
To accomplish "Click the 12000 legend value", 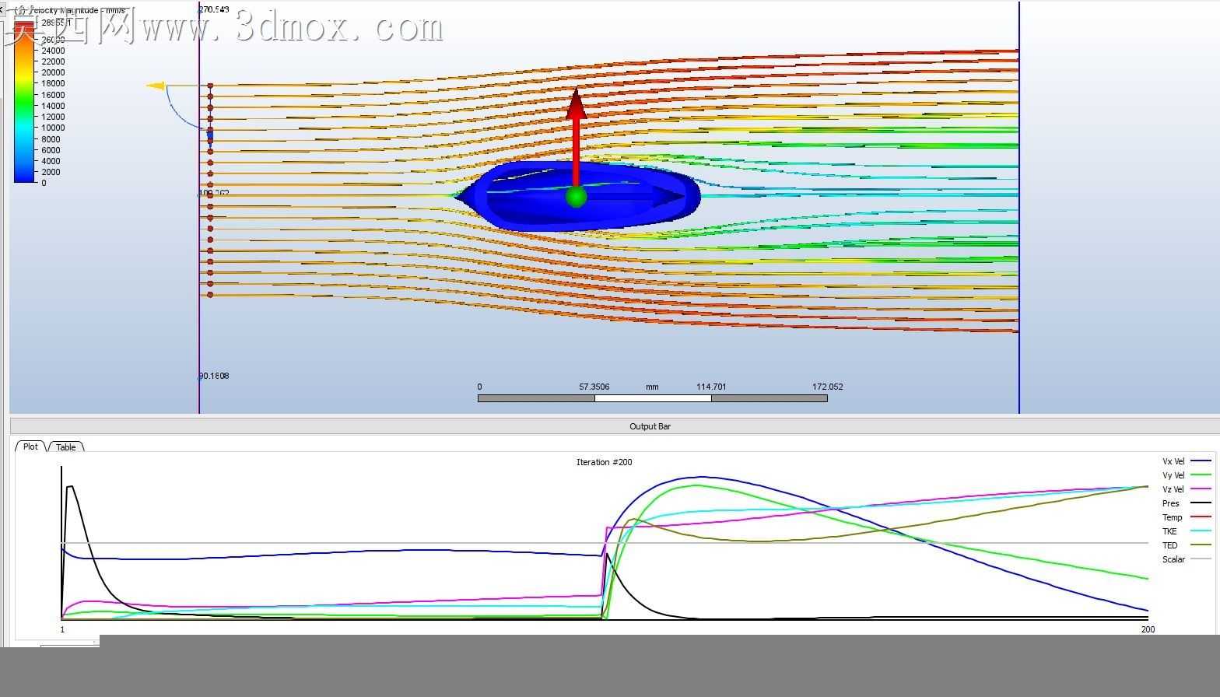I will coord(53,117).
